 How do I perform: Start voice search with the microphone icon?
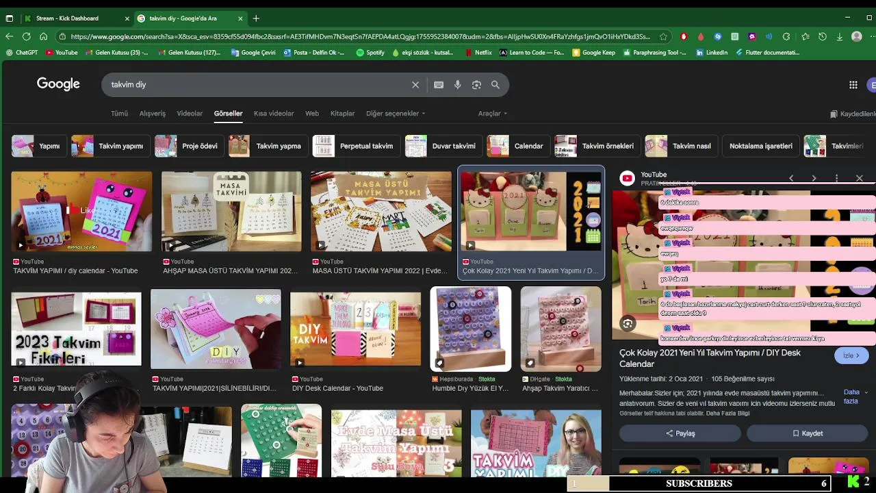pyautogui.click(x=458, y=85)
